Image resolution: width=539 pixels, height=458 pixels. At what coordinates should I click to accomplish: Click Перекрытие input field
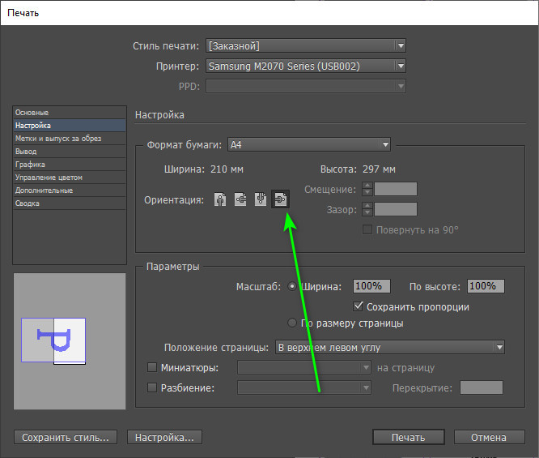[482, 387]
